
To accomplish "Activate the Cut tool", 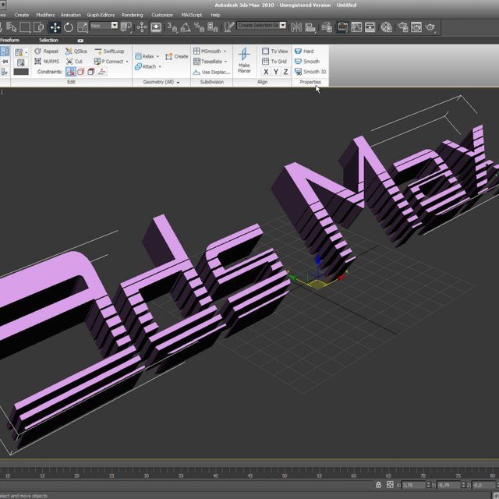I will (x=74, y=62).
